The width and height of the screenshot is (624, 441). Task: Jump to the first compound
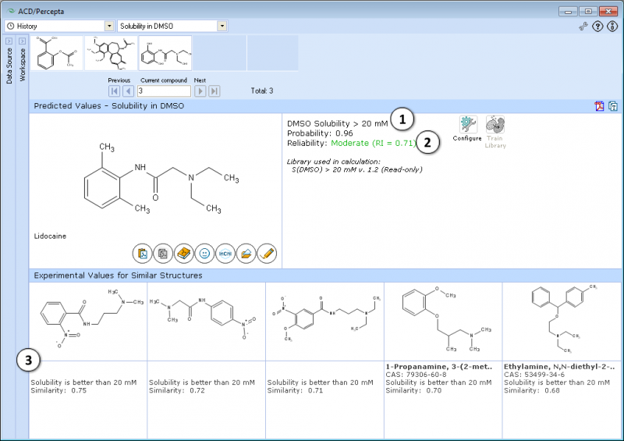(x=114, y=91)
